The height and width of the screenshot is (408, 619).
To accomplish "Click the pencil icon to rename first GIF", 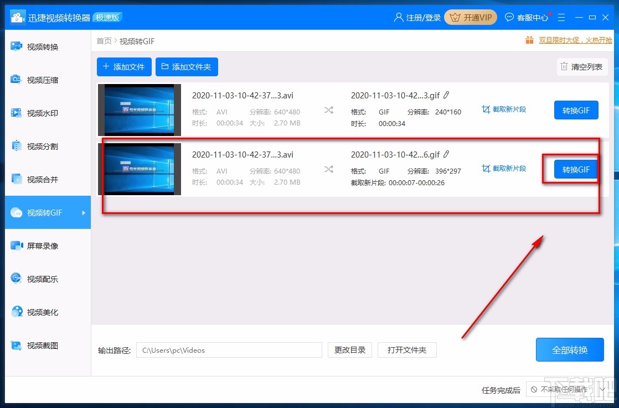I will (447, 95).
